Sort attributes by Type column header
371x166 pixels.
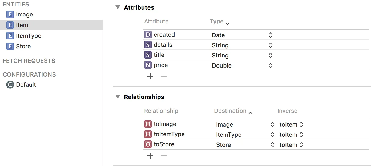[x=217, y=22]
